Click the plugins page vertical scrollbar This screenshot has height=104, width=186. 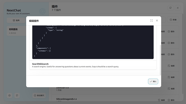tap(183, 54)
